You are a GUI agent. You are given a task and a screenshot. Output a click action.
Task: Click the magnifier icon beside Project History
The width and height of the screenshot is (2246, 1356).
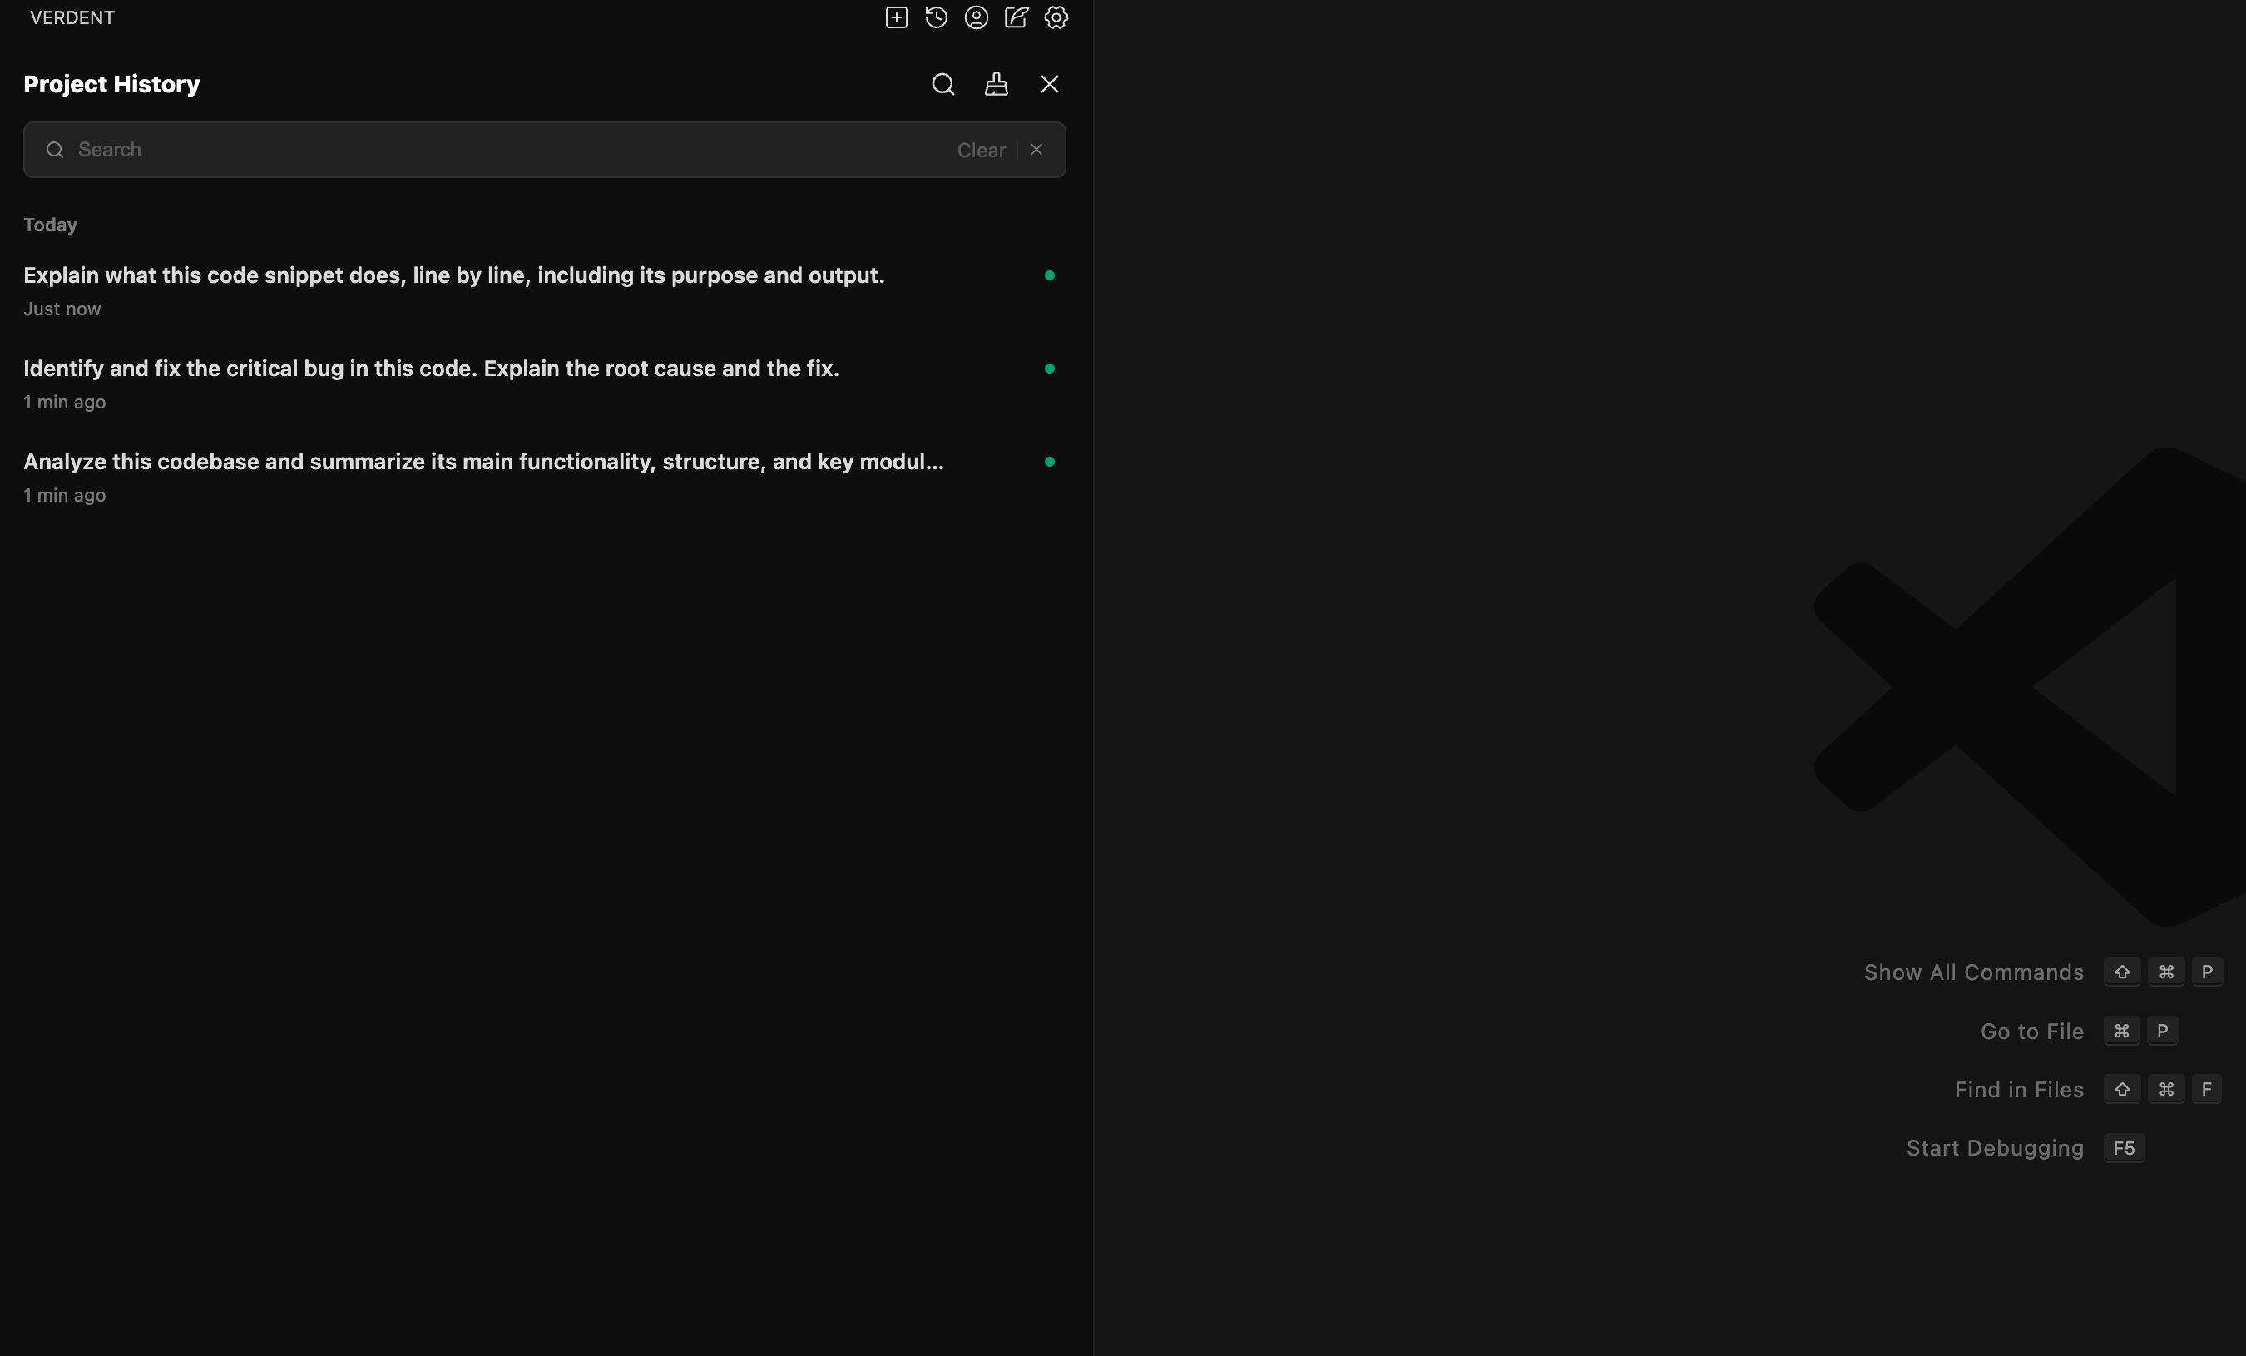pos(943,84)
